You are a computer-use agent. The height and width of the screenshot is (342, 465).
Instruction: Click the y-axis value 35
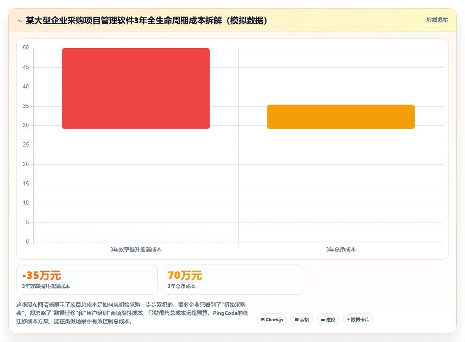[x=26, y=106]
